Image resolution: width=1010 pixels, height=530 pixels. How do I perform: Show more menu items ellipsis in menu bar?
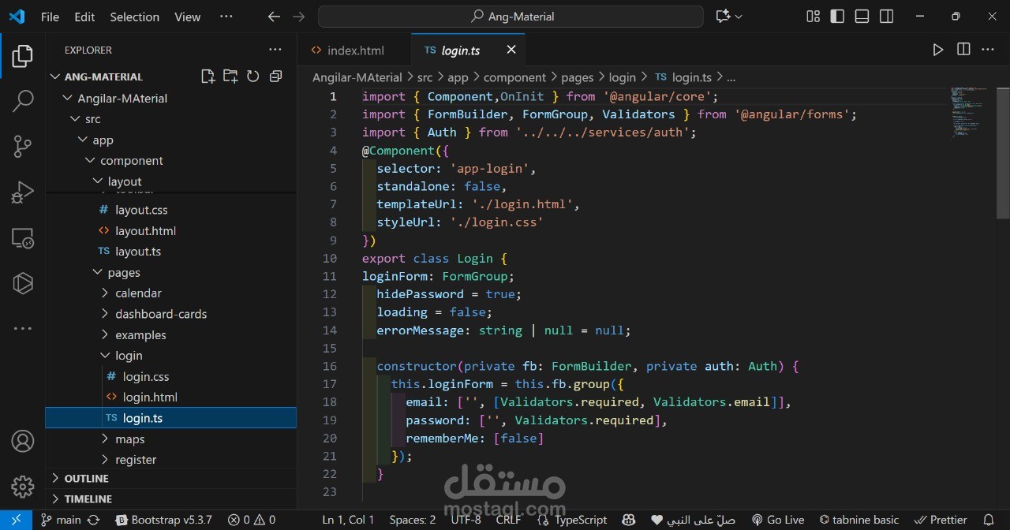point(226,17)
